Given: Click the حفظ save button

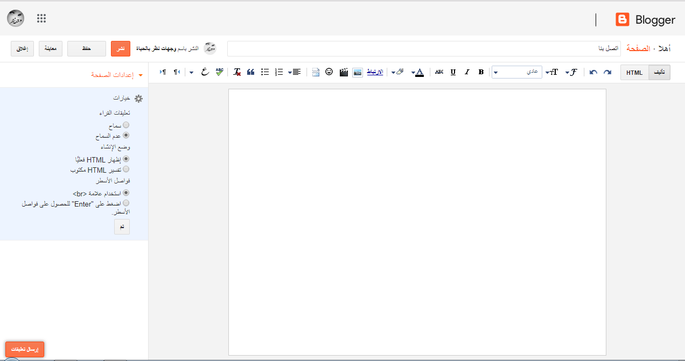Looking at the screenshot, I should tap(87, 48).
